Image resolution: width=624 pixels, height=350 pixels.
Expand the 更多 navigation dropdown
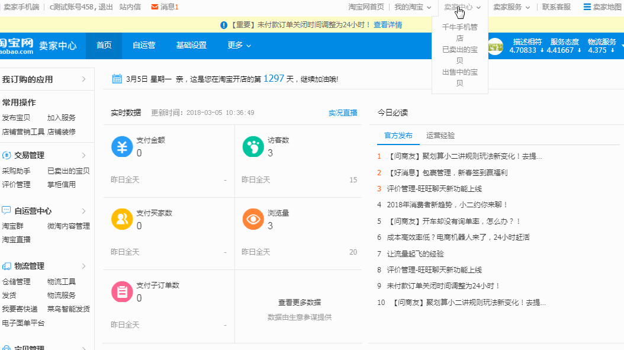239,46
